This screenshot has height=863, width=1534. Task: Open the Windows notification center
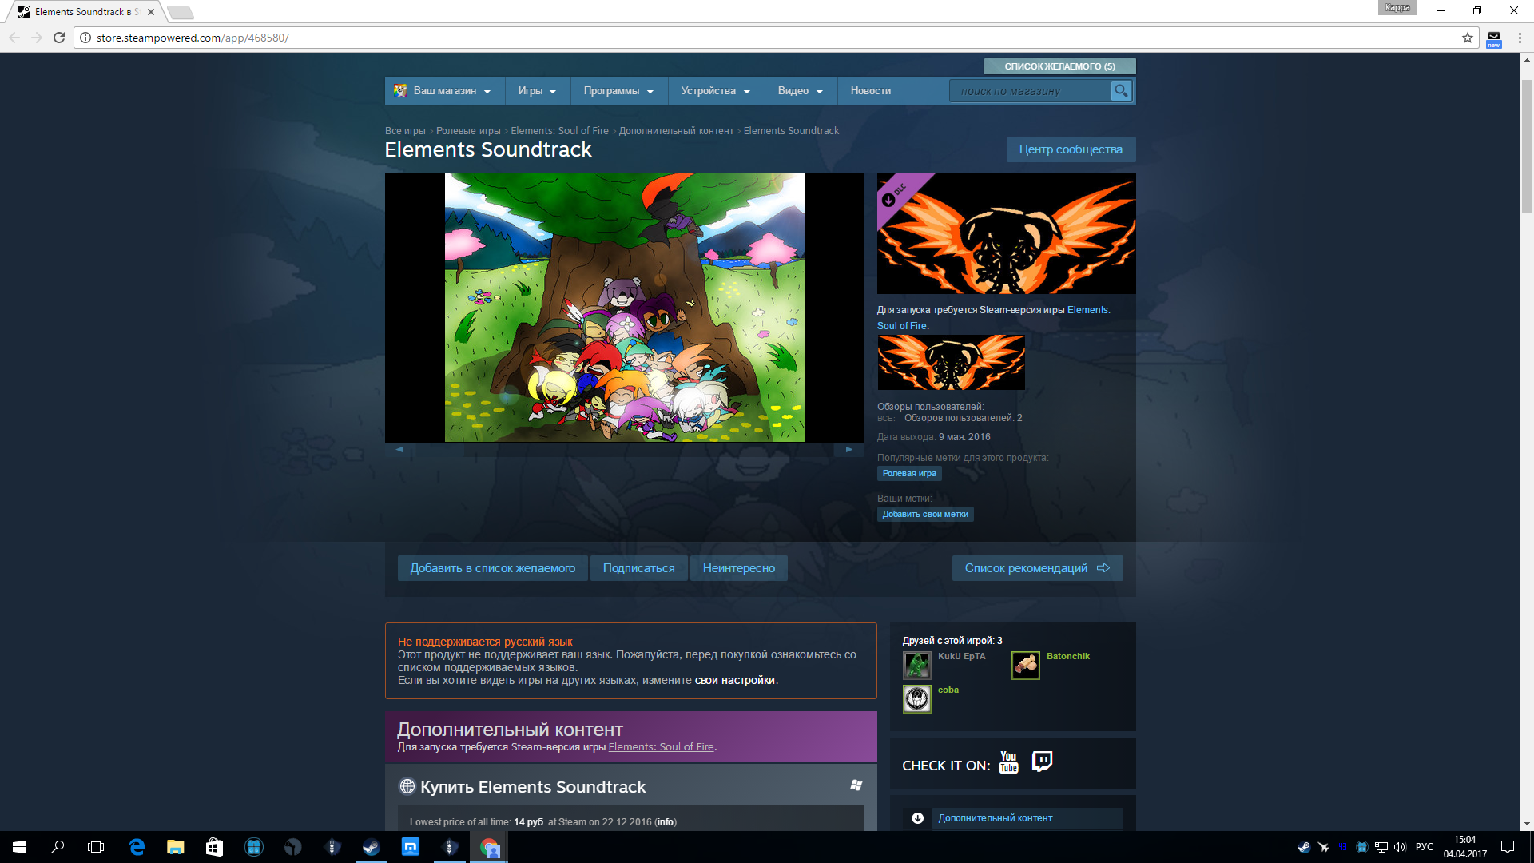1508,847
